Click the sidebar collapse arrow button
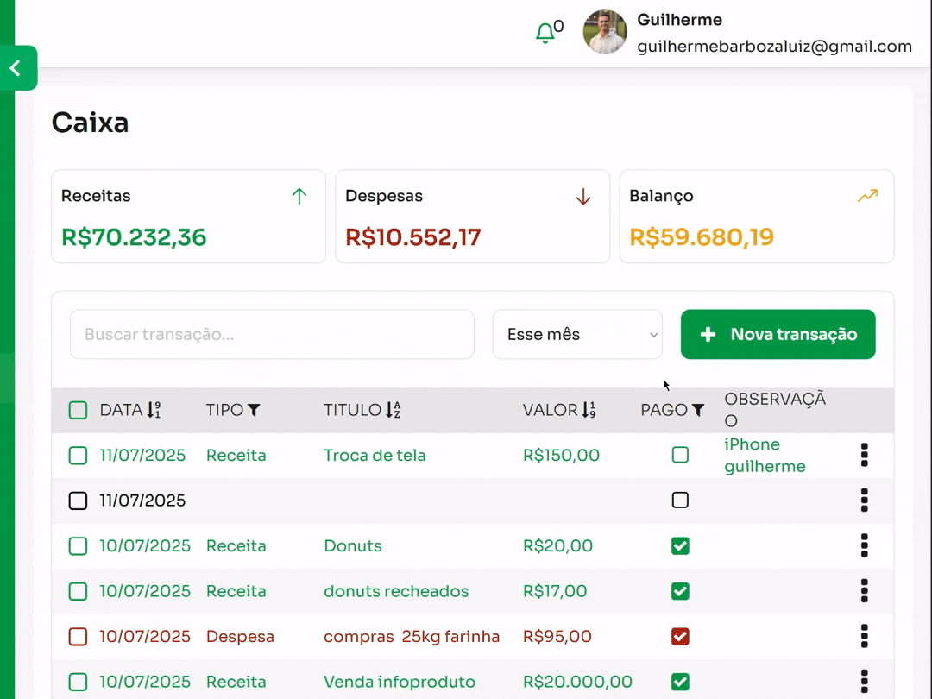Image resolution: width=932 pixels, height=699 pixels. pos(16,68)
